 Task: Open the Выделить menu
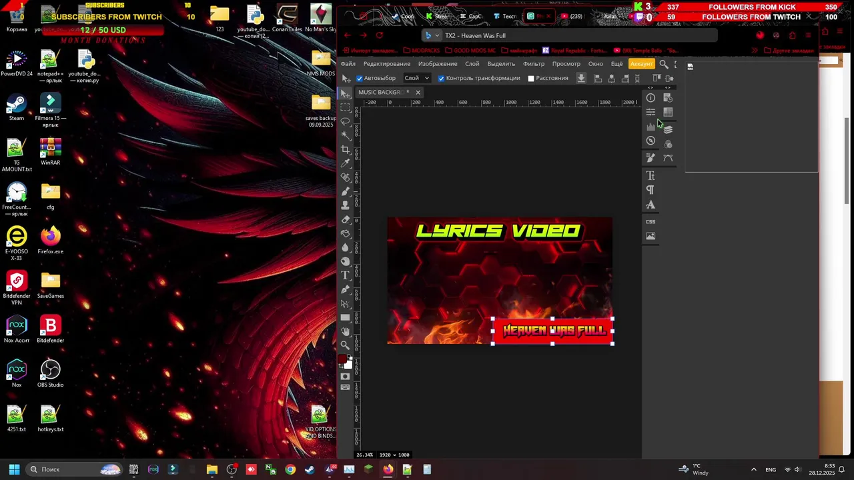pyautogui.click(x=501, y=64)
